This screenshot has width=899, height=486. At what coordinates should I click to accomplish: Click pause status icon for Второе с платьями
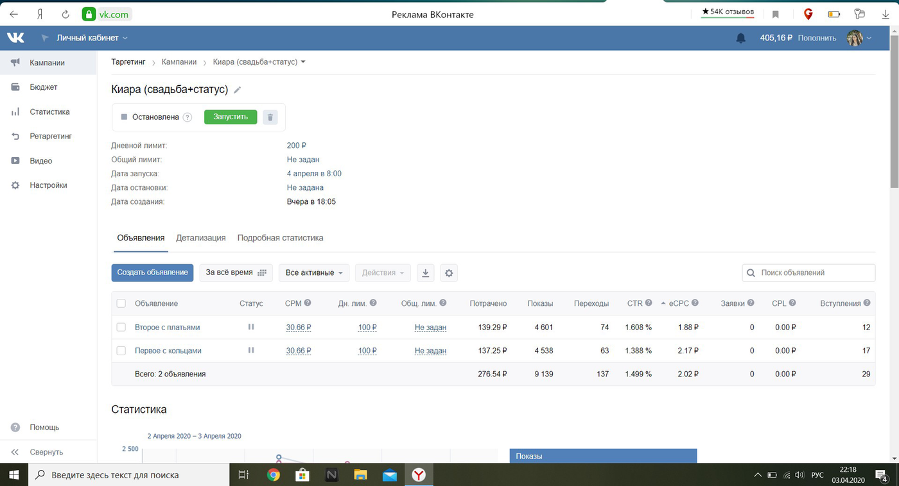point(251,327)
